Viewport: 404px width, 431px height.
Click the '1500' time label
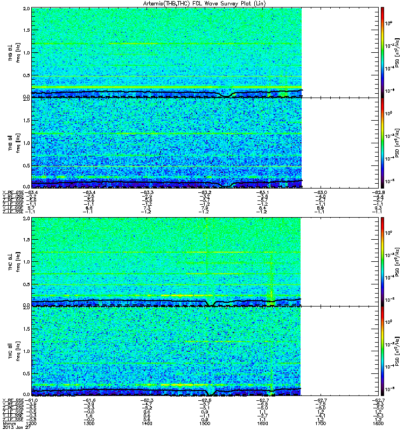(x=205, y=423)
